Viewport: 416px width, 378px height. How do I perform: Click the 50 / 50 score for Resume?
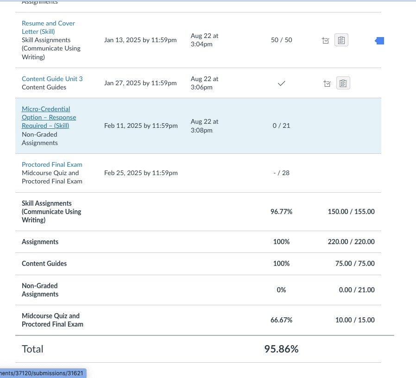point(281,40)
